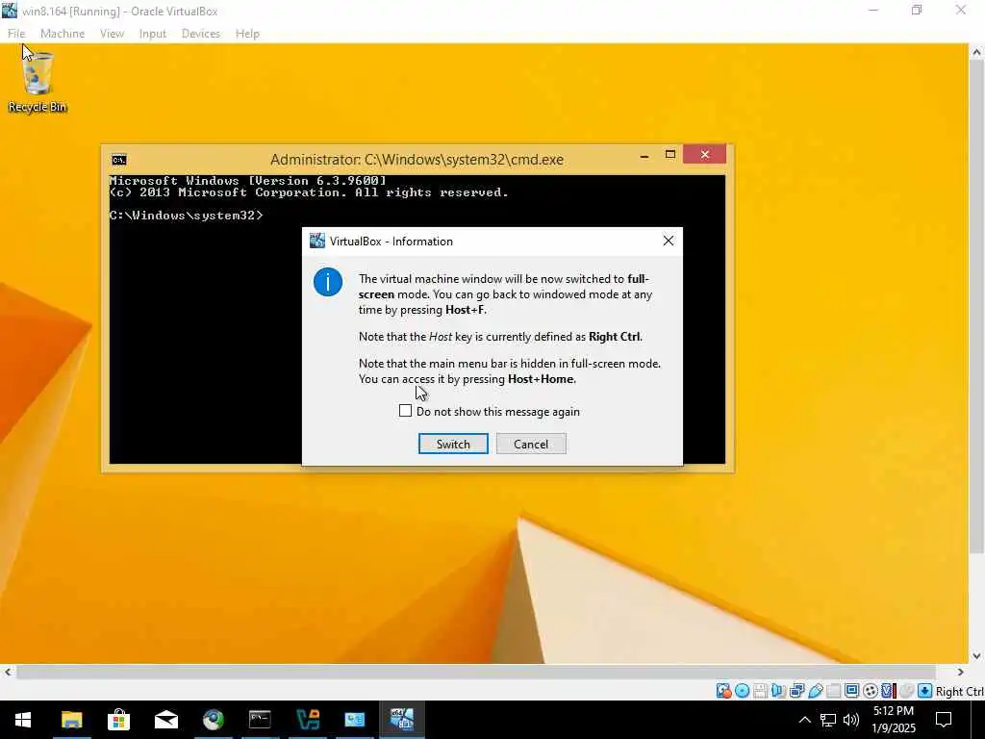Screen dimensions: 985x739
Task: Click the blue information icon in dialog
Action: [x=328, y=282]
